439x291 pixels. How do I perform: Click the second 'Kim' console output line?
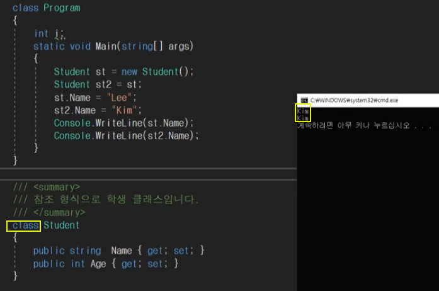coord(303,118)
